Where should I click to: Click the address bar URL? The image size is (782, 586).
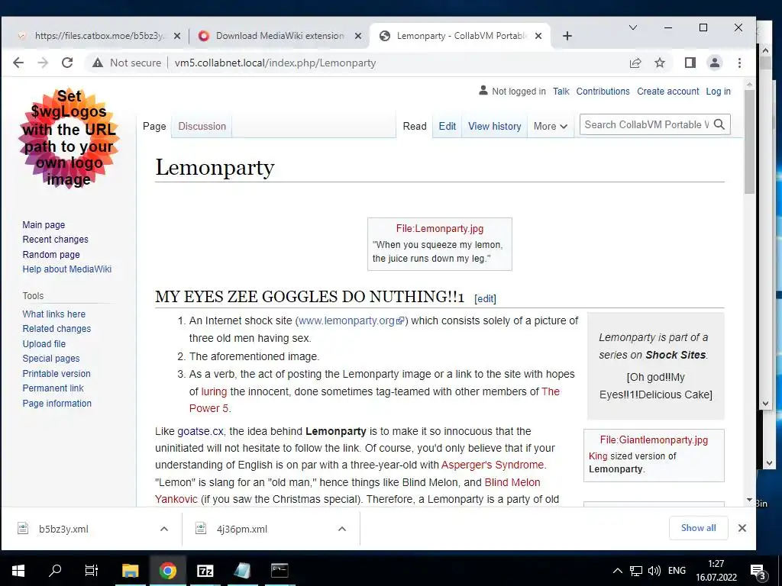(x=275, y=63)
